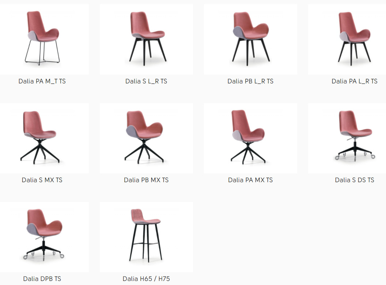Image resolution: width=386 pixels, height=285 pixels.
Task: View the Dalia PB L_R TS chair picture
Action: coord(250,39)
